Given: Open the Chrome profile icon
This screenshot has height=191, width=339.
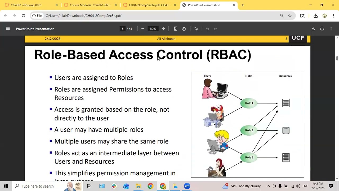Looking at the screenshot, I should click(324, 16).
